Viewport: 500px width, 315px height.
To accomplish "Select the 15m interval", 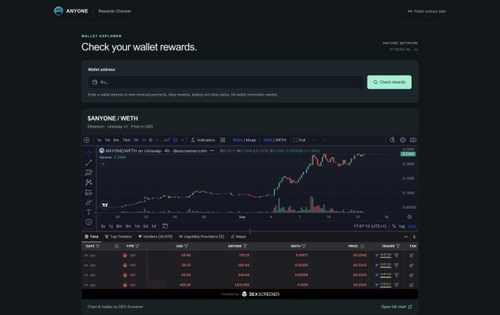I will click(x=126, y=140).
